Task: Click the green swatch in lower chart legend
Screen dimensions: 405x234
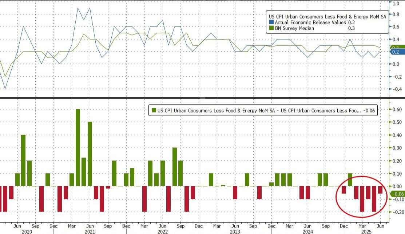Action: pyautogui.click(x=154, y=110)
